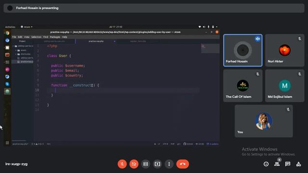The image size is (308, 173).
Task: Select the shortcodes folder in tree
Action: (26, 54)
